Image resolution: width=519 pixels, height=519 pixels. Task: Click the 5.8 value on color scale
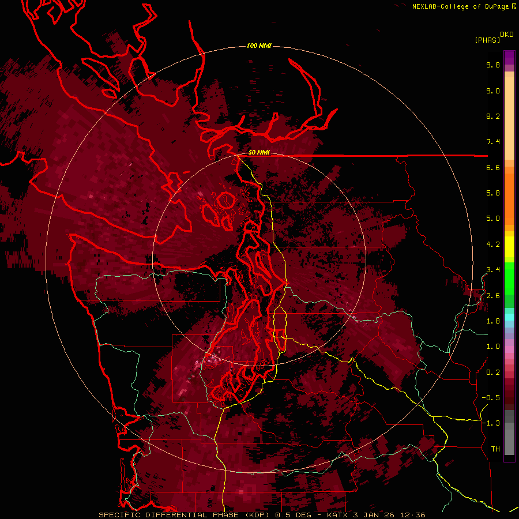tap(493, 193)
